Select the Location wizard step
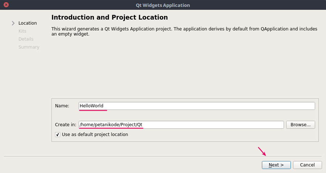Viewport: 326px width, 173px height. (28, 23)
